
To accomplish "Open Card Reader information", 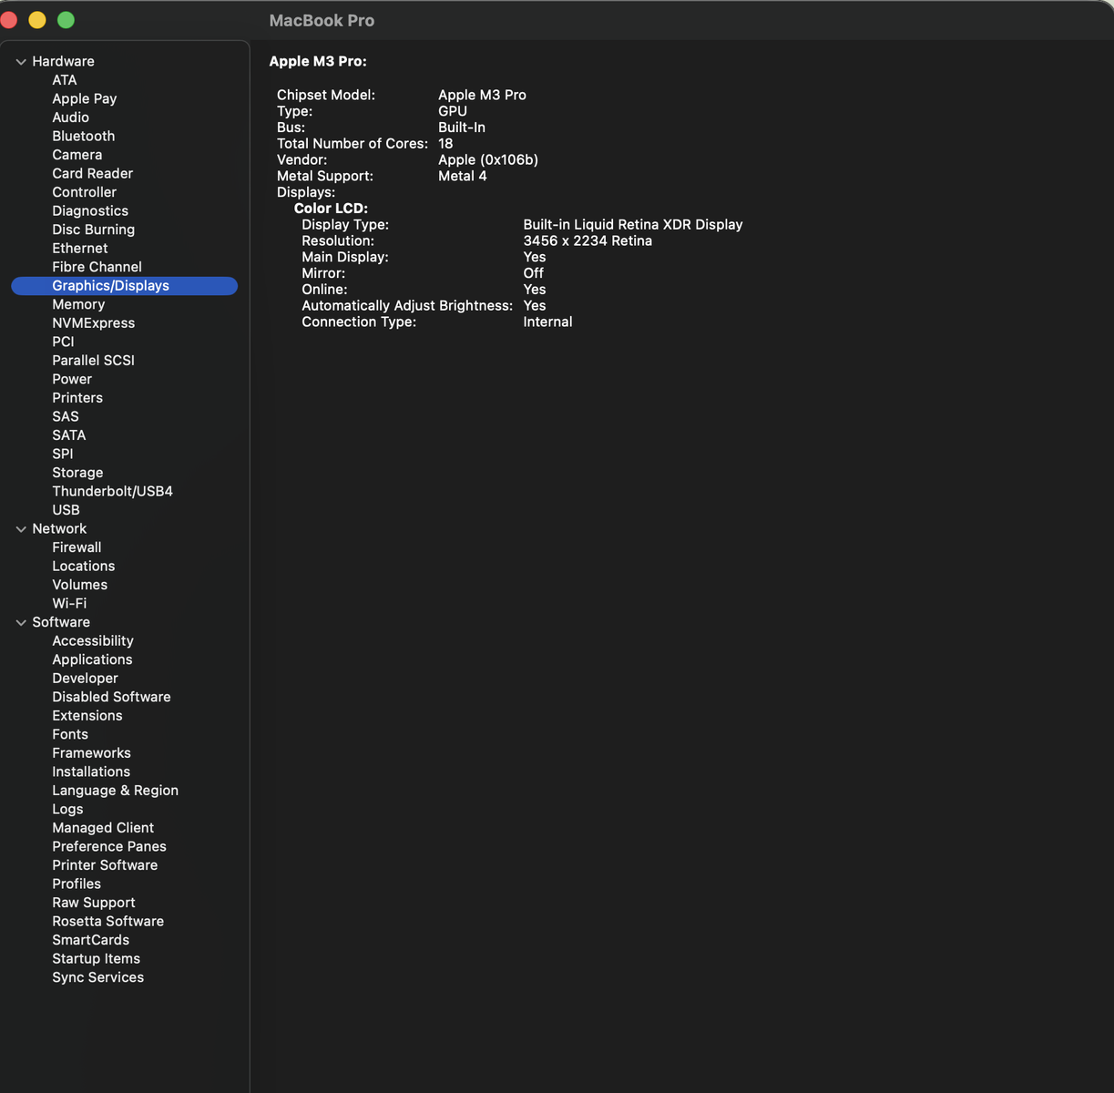I will [x=93, y=173].
